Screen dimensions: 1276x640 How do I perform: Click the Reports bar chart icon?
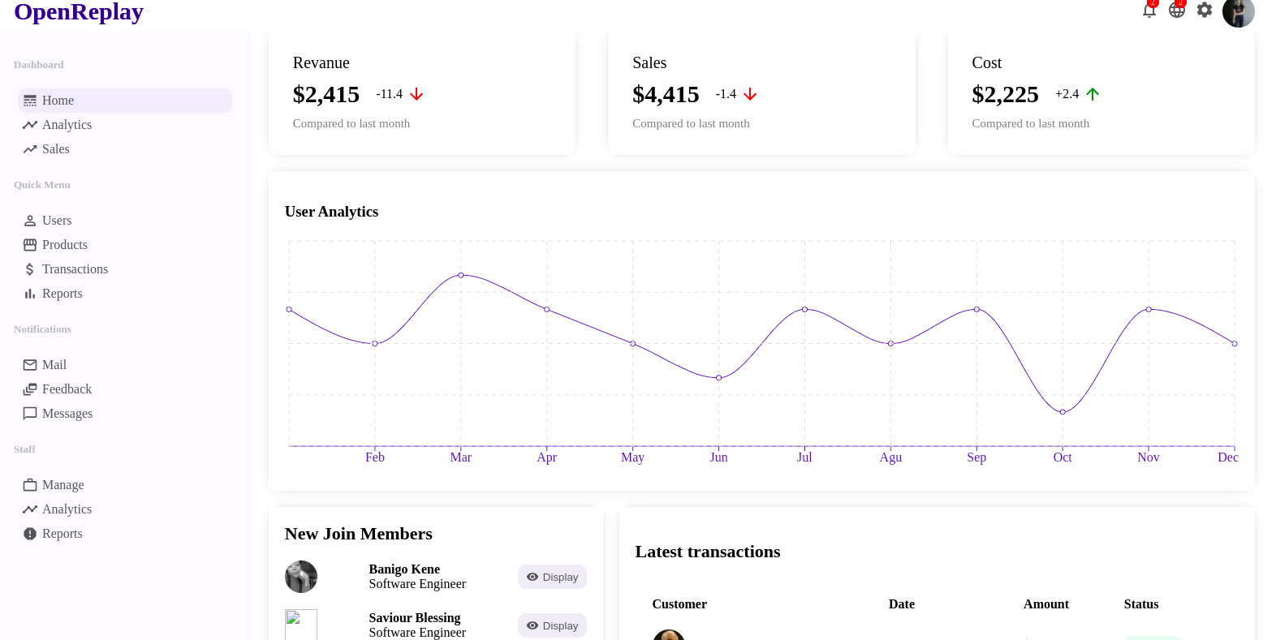30,294
